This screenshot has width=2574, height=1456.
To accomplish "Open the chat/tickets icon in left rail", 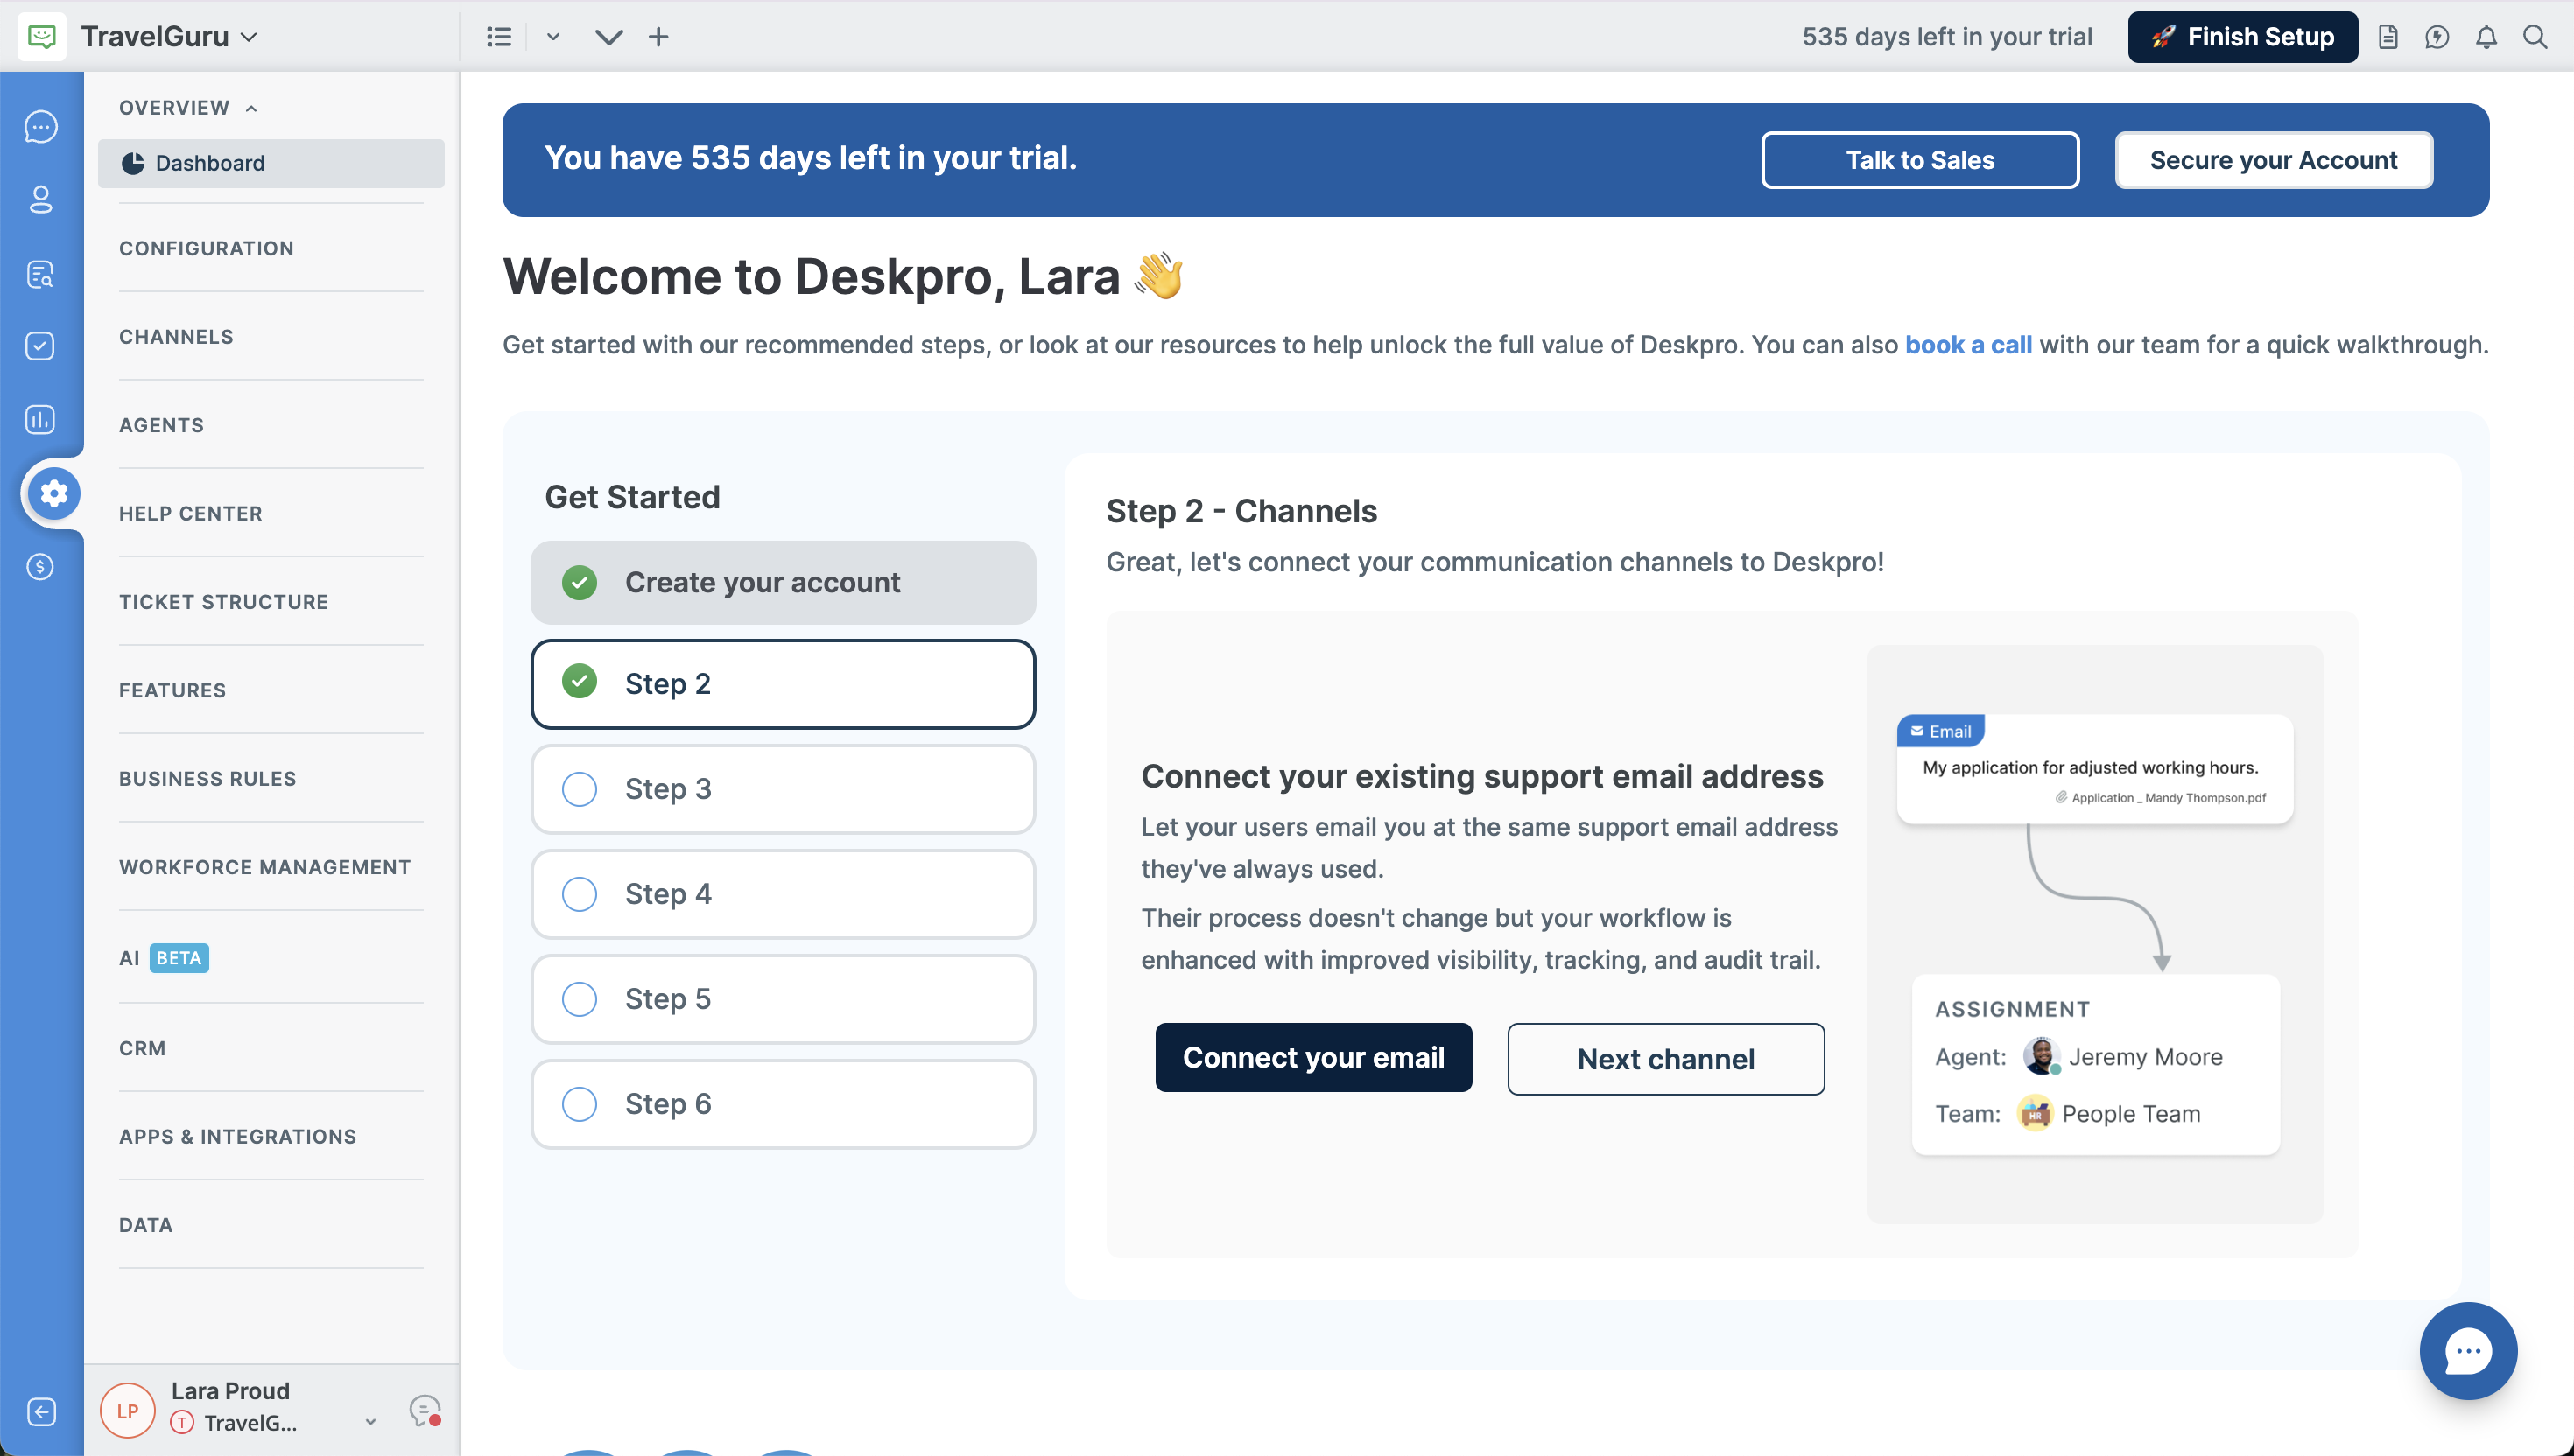I will click(41, 127).
